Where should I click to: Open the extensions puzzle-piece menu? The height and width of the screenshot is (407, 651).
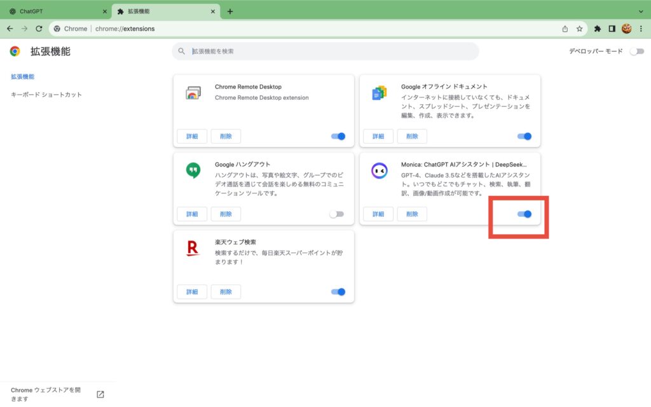598,29
